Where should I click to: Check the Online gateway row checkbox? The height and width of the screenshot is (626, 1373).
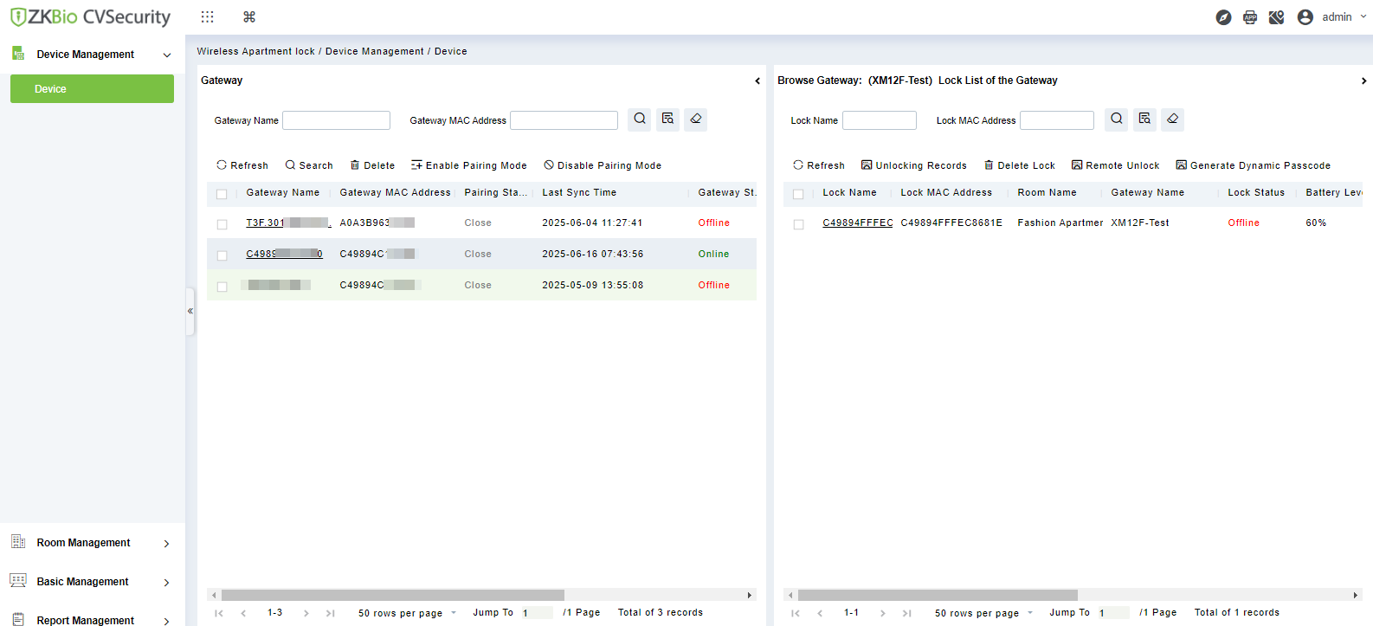point(222,255)
